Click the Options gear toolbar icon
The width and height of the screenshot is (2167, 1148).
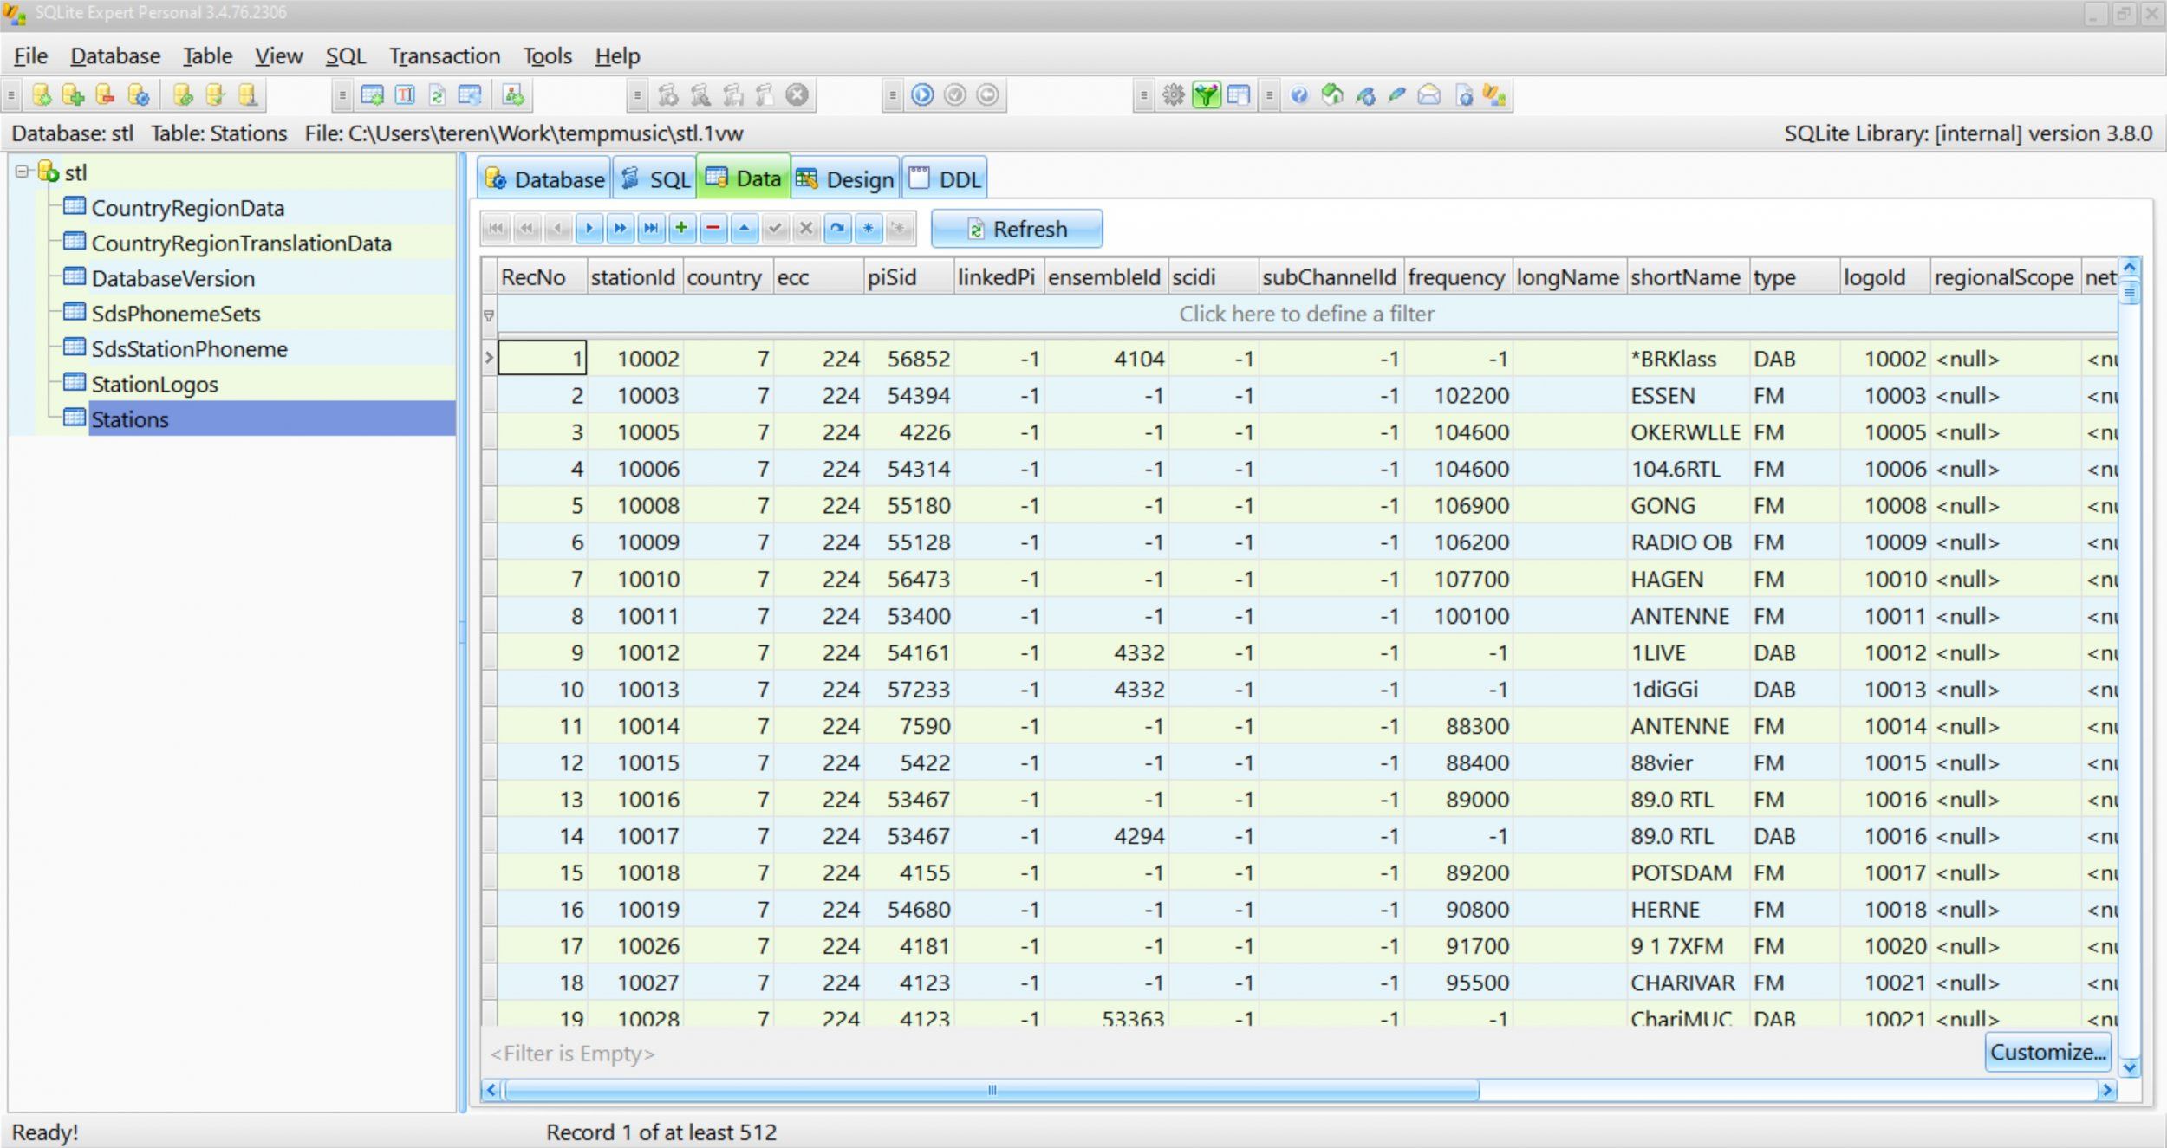1173,95
